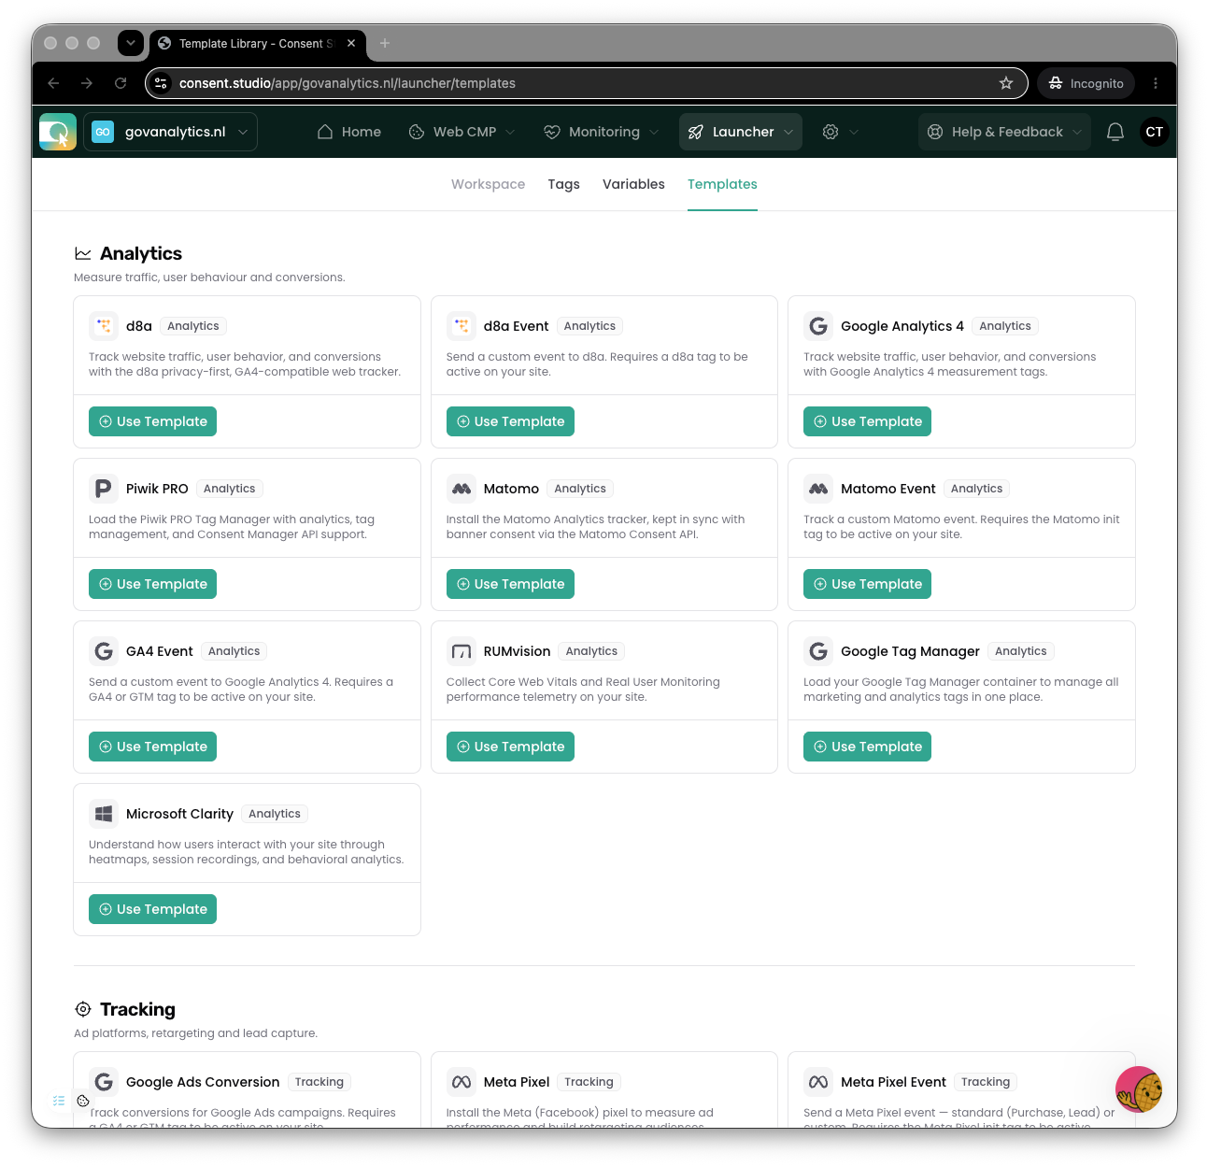The height and width of the screenshot is (1167, 1207).
Task: Click the Analytics section chart icon
Action: tap(83, 254)
